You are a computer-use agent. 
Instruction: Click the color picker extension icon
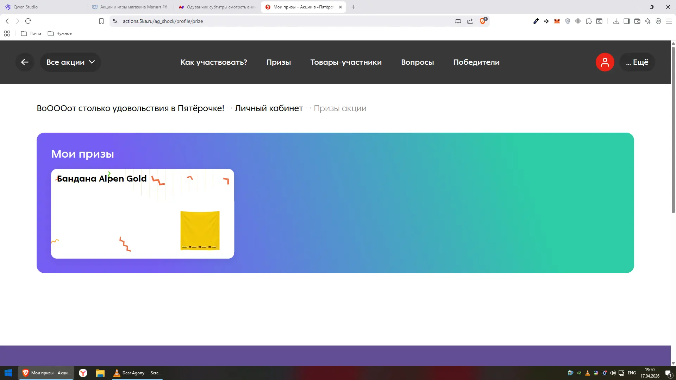tap(536, 21)
